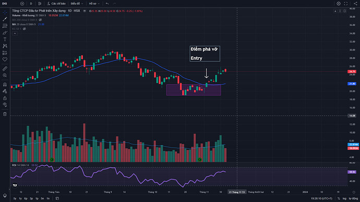360x202 pixels.
Task: Select the 1p time range
Action: tap(37, 198)
